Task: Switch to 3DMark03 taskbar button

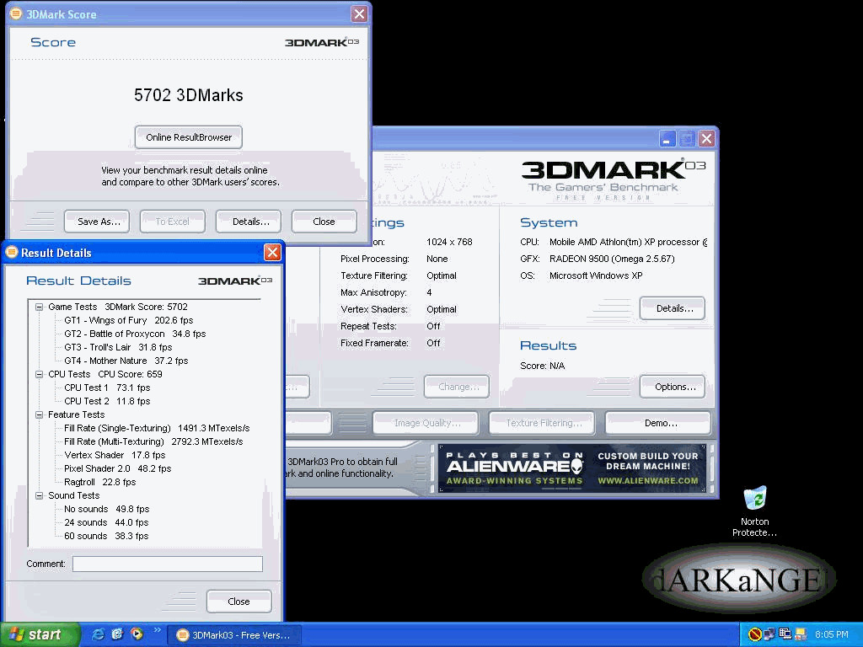Action: [x=234, y=635]
